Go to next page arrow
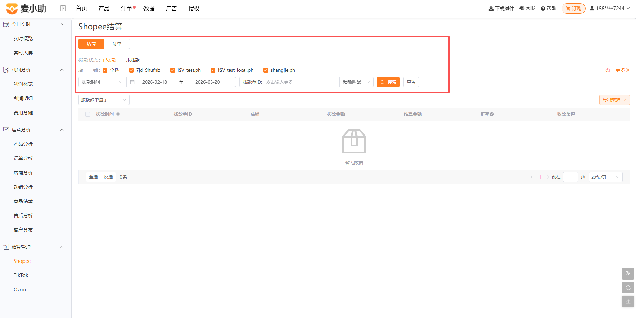Viewport: 636px width, 318px height. [548, 177]
